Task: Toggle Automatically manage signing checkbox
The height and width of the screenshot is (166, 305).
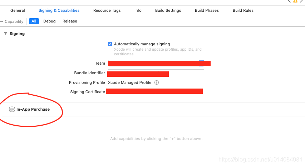Action: 110,44
